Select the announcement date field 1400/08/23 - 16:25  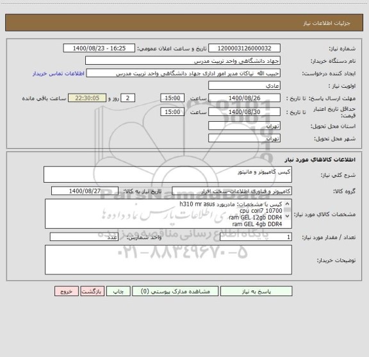[99, 48]
